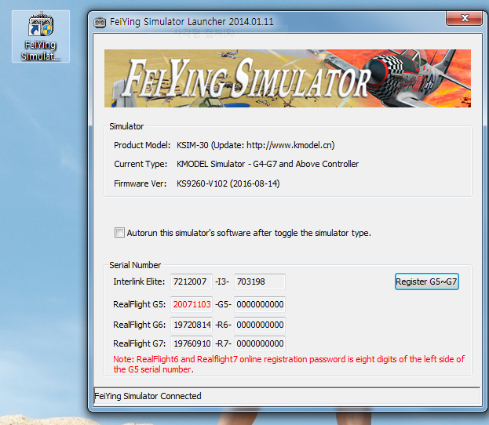Image resolution: width=489 pixels, height=425 pixels.
Task: Click the Interlink Elite 7212007 field
Action: 192,282
